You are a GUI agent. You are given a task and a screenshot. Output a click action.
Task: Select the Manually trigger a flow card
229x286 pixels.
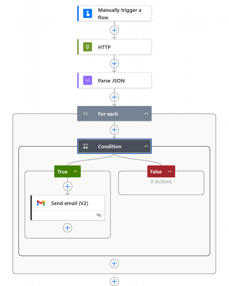tap(119, 14)
